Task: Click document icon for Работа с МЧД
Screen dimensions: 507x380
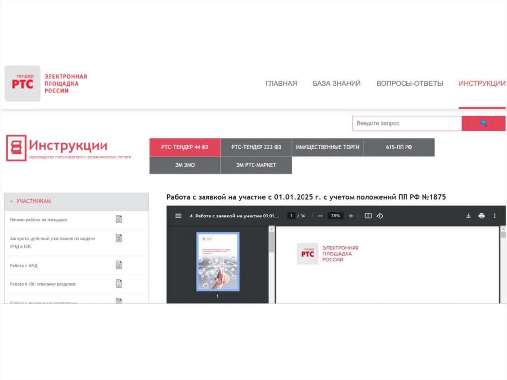Action: [x=119, y=265]
